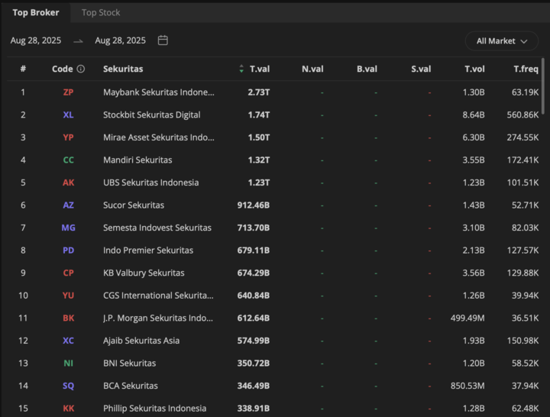Select the BNI Sekuritas row

[x=129, y=364]
